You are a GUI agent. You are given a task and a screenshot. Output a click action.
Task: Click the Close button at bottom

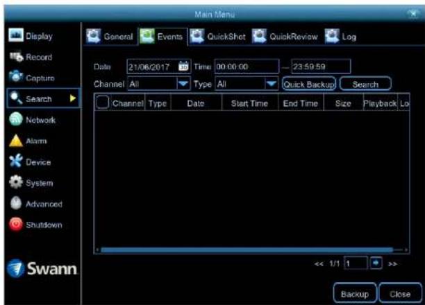[400, 293]
